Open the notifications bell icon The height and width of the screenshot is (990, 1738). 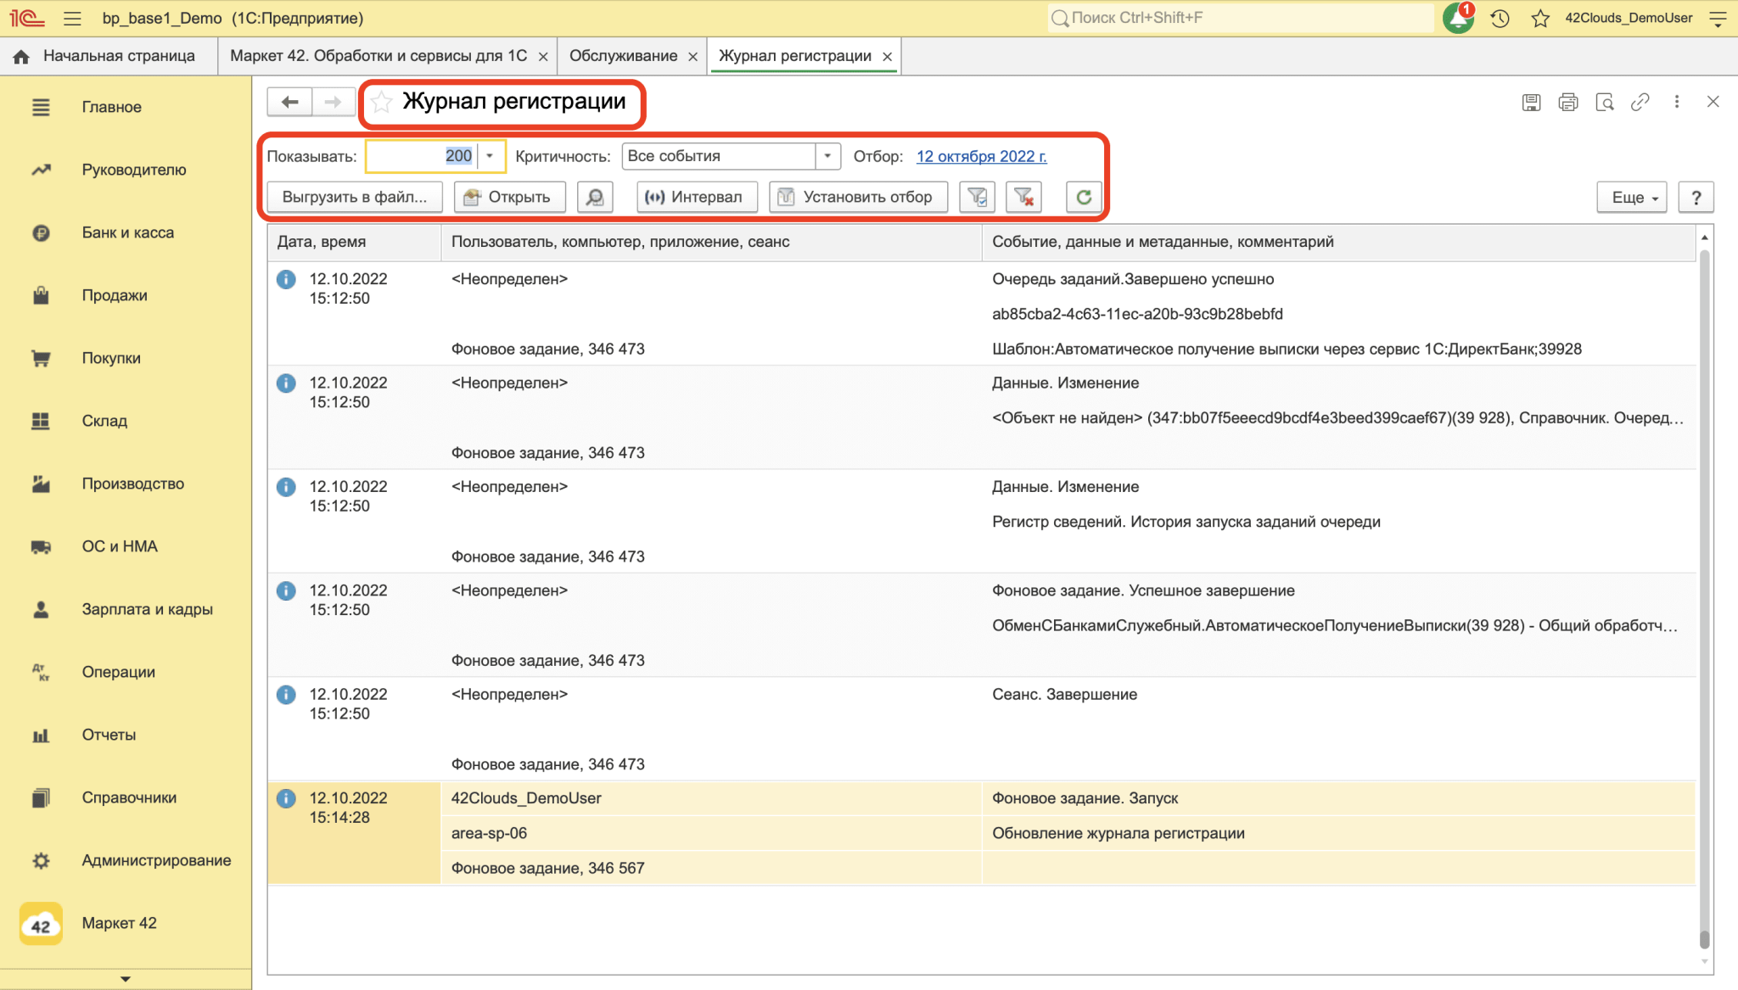click(x=1458, y=18)
